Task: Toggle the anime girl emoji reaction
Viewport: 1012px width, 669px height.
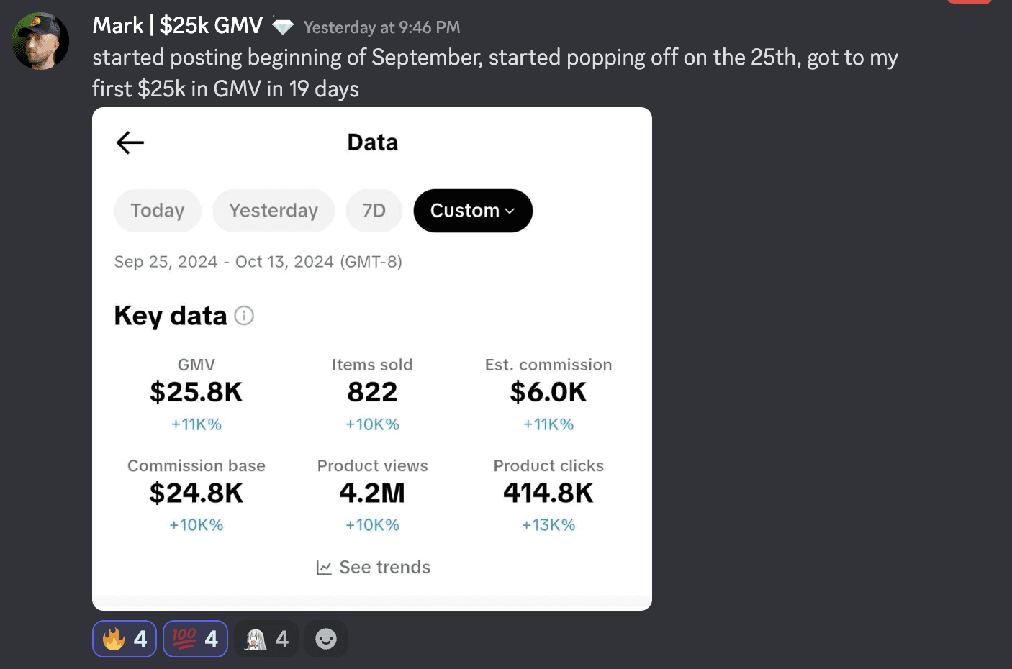Action: pos(266,639)
